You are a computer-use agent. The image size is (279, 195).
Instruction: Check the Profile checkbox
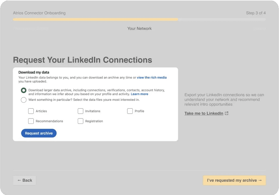[x=130, y=111]
